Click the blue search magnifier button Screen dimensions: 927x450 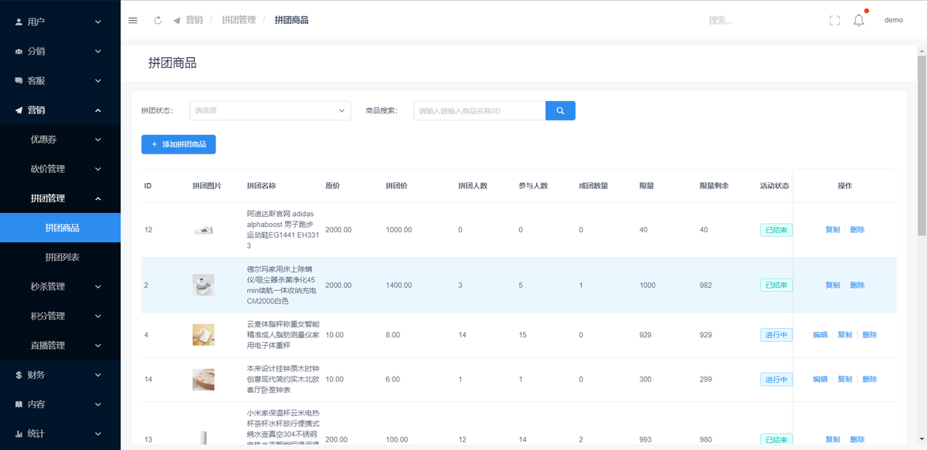click(x=560, y=110)
